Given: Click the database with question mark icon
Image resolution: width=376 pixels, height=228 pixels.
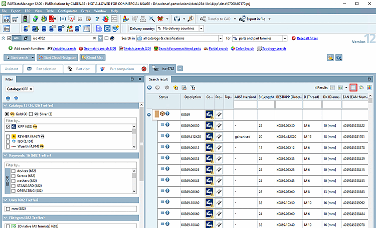Looking at the screenshot, I should click(78, 28).
